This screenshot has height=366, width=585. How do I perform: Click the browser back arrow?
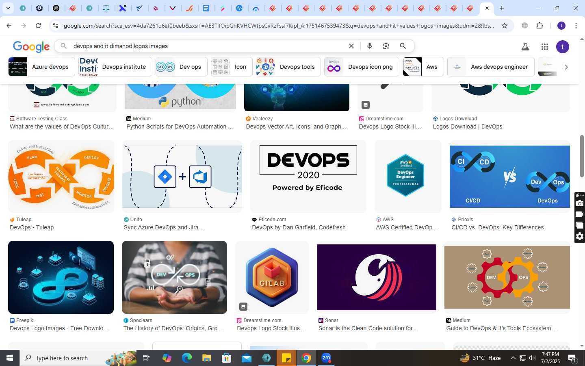tap(9, 26)
